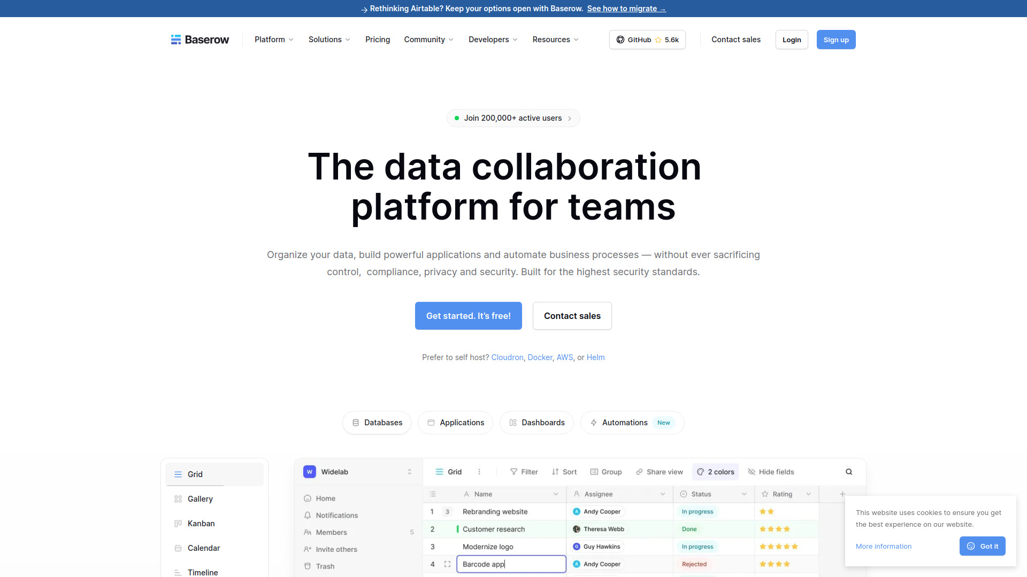Image resolution: width=1027 pixels, height=577 pixels.
Task: Open AWS self-host link
Action: (565, 357)
